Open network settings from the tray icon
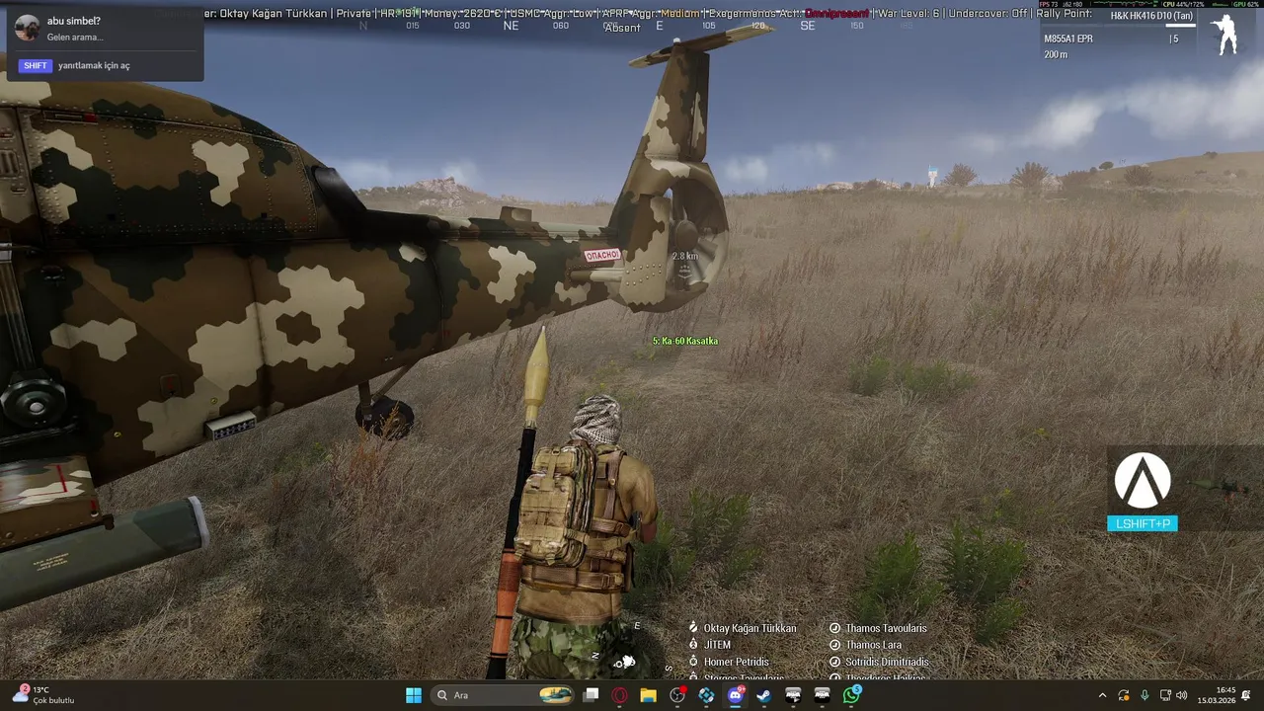Viewport: 1264px width, 711px height. [1165, 695]
